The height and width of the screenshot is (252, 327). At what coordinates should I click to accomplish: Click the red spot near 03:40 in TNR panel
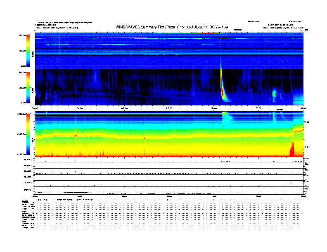point(76,135)
